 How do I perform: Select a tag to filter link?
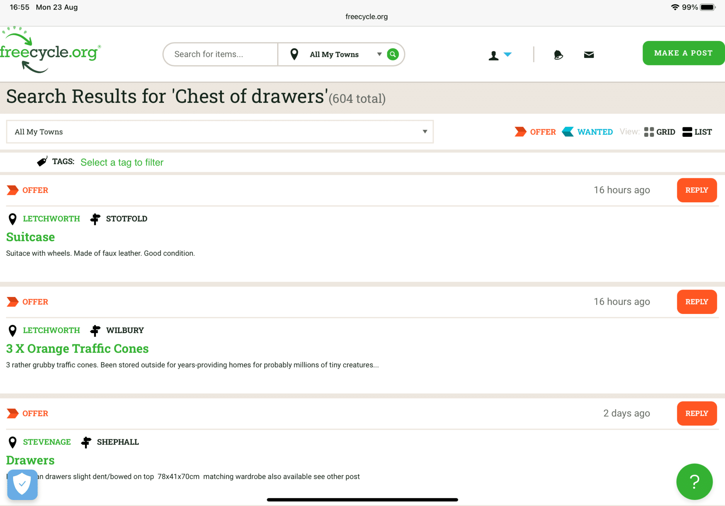tap(122, 162)
